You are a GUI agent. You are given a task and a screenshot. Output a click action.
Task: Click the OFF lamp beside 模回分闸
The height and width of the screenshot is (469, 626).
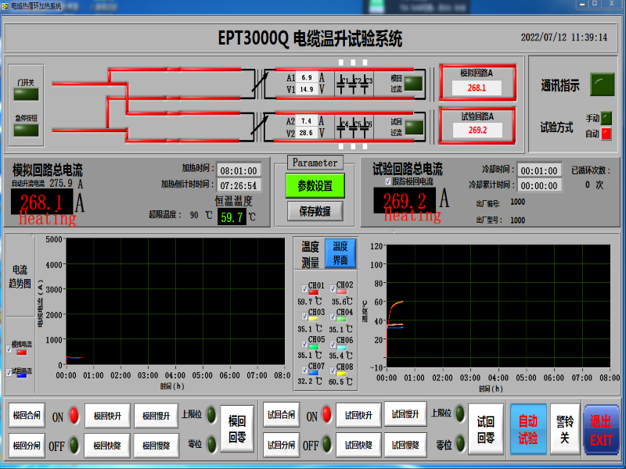pyautogui.click(x=74, y=445)
